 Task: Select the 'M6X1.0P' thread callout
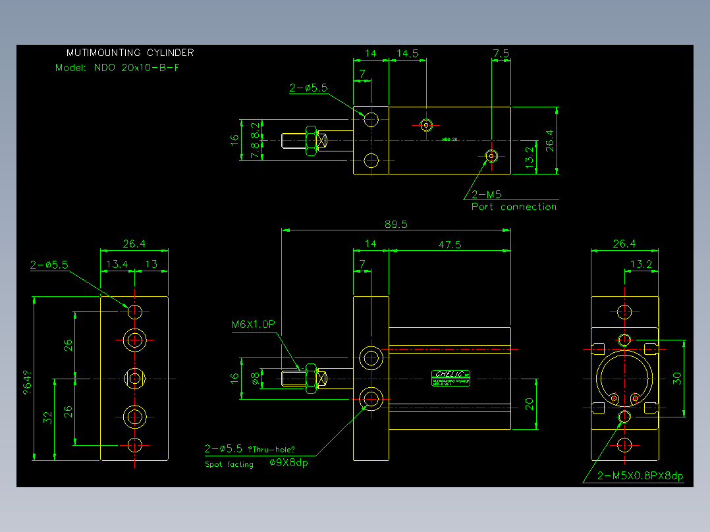pos(253,324)
